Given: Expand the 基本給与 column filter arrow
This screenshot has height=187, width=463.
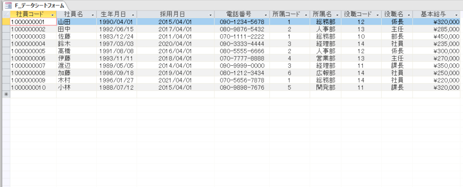Looking at the screenshot, I should tap(456, 15).
